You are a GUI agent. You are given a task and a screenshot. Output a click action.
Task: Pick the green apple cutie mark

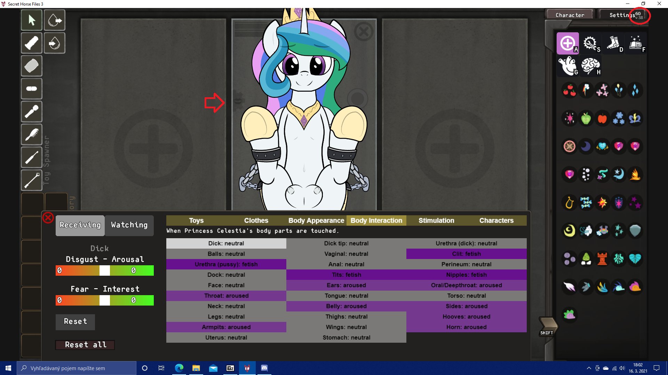[586, 118]
